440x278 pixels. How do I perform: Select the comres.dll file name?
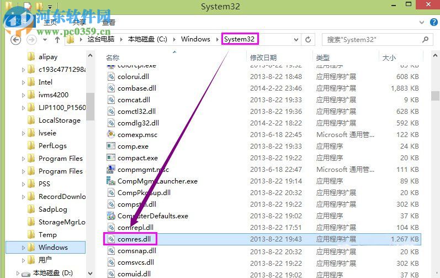click(134, 239)
